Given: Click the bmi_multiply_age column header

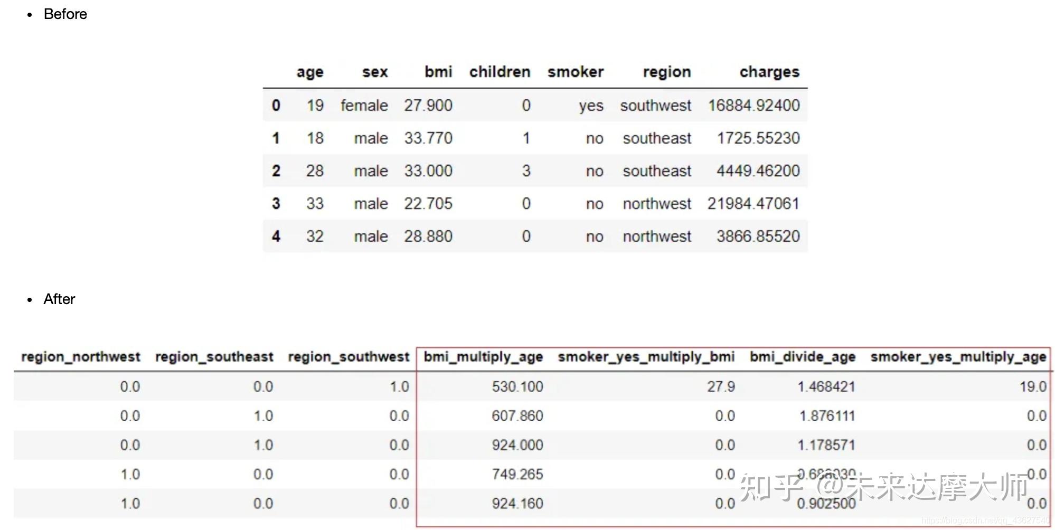Looking at the screenshot, I should (484, 357).
